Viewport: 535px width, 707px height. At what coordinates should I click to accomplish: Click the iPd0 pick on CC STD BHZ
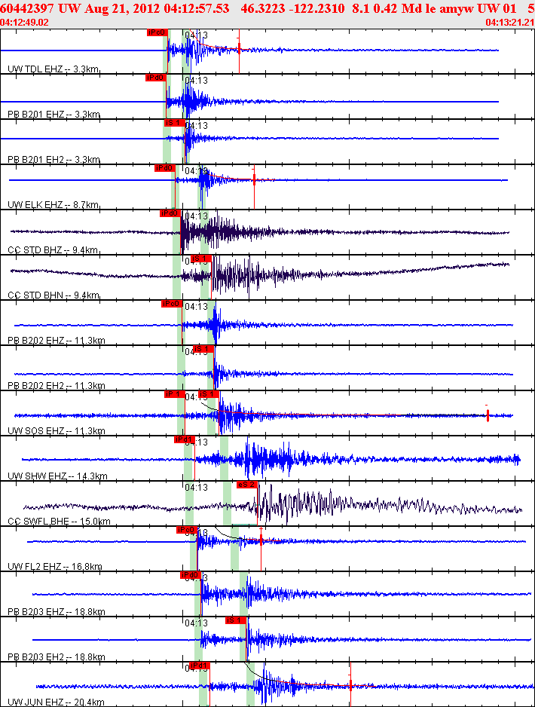point(170,213)
